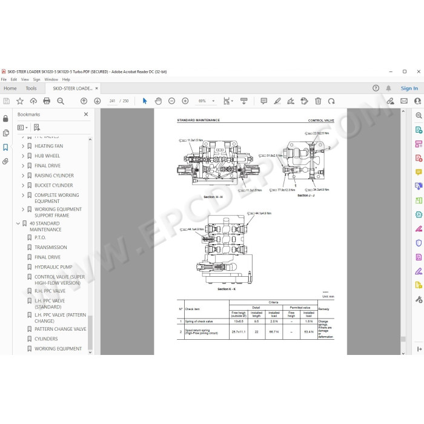Click the Sign In link
The image size is (424, 424).
tap(409, 88)
